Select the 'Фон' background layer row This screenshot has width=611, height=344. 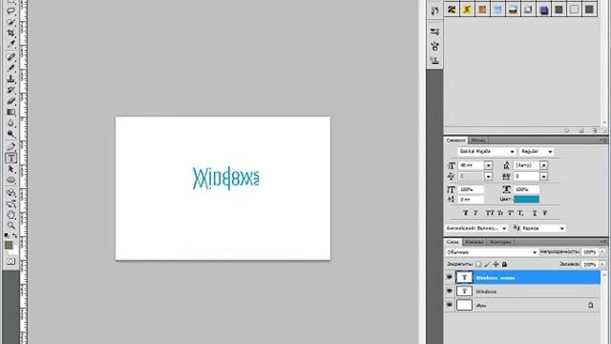522,305
